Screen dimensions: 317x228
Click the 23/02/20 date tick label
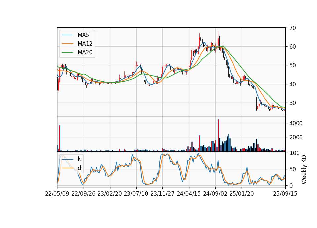coord(110,194)
